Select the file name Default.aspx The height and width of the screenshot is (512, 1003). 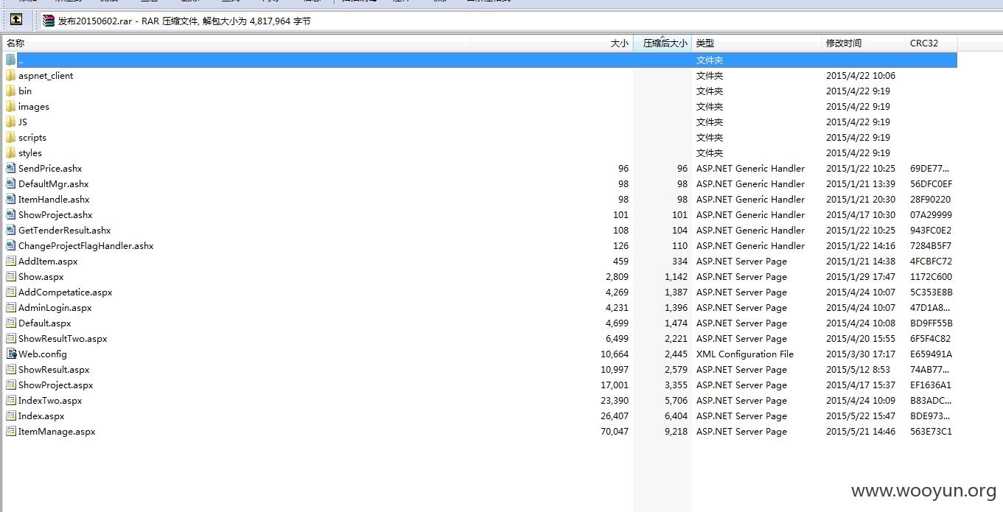[45, 323]
